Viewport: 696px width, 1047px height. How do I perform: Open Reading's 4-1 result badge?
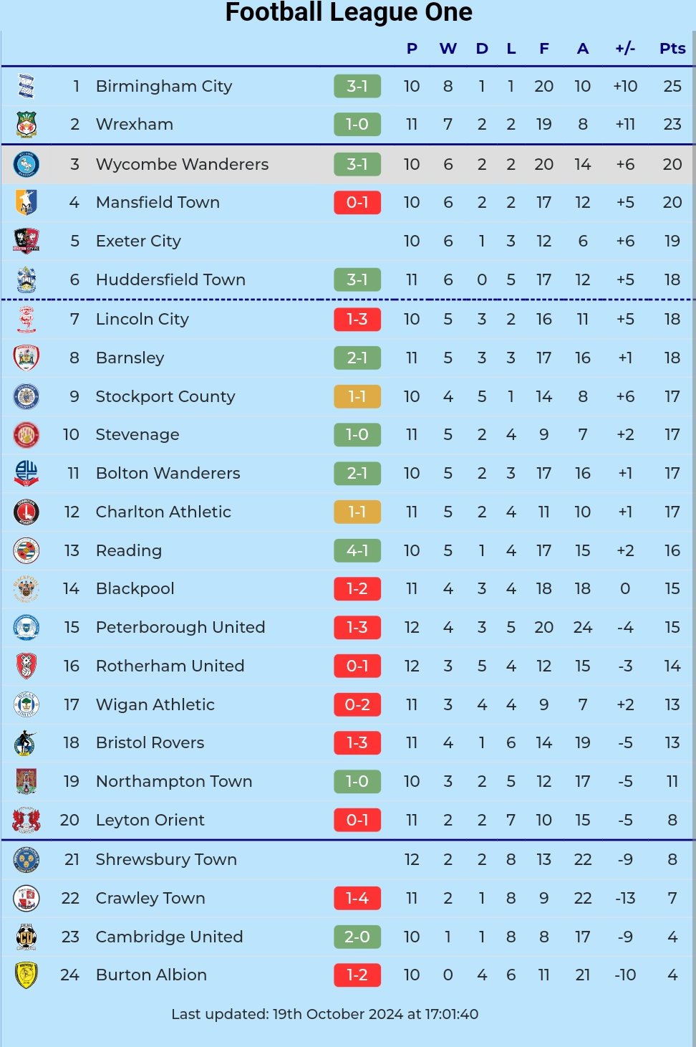pyautogui.click(x=357, y=550)
